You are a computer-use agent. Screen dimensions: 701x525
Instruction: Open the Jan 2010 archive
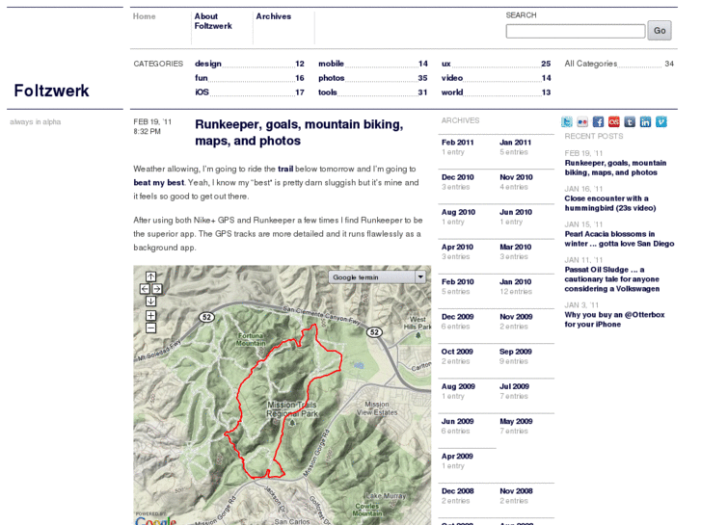(x=515, y=281)
